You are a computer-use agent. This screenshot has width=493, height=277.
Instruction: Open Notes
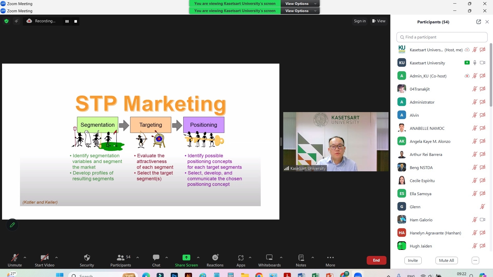click(x=301, y=260)
